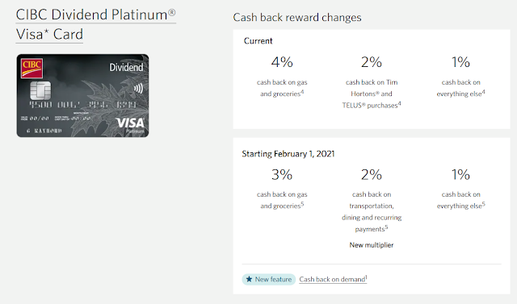This screenshot has height=304, width=517.
Task: Click the Current section heading
Action: click(x=258, y=41)
